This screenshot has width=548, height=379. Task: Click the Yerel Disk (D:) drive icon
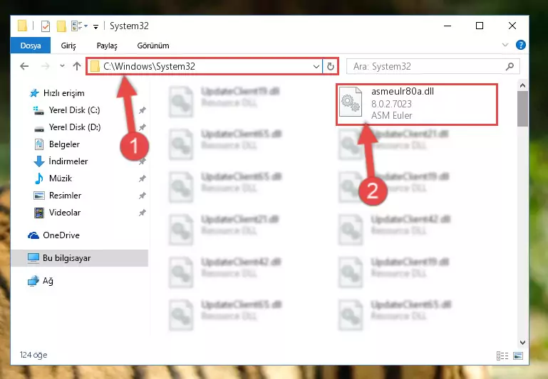(x=38, y=128)
